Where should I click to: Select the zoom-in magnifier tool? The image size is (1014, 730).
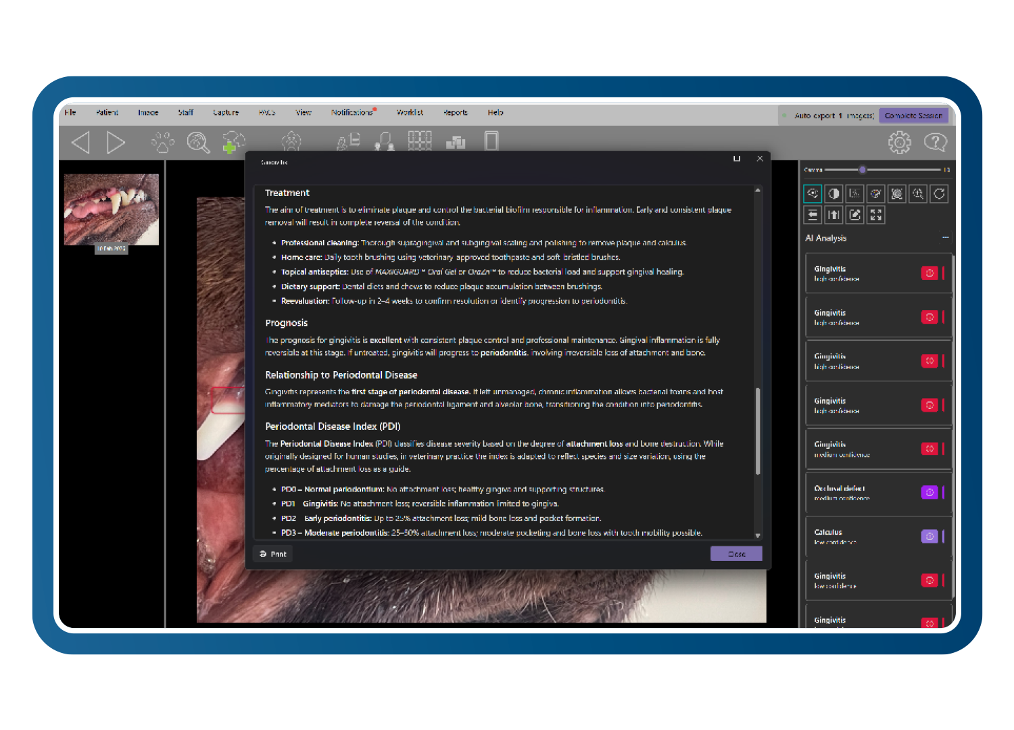(x=918, y=194)
